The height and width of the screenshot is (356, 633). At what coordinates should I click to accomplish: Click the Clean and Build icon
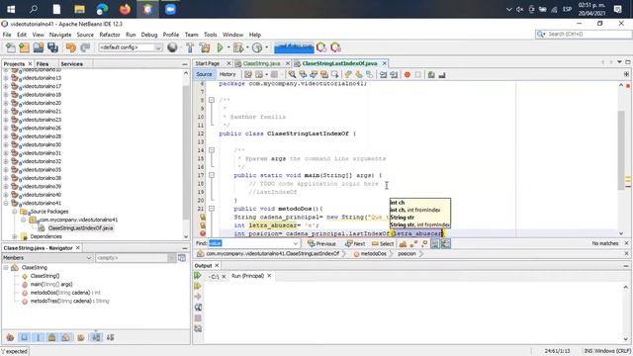[205, 47]
